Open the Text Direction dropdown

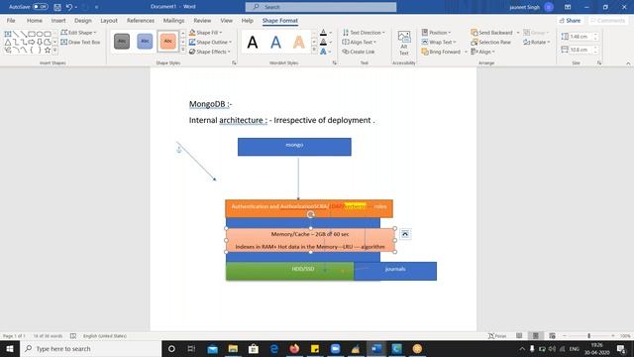[x=364, y=33]
